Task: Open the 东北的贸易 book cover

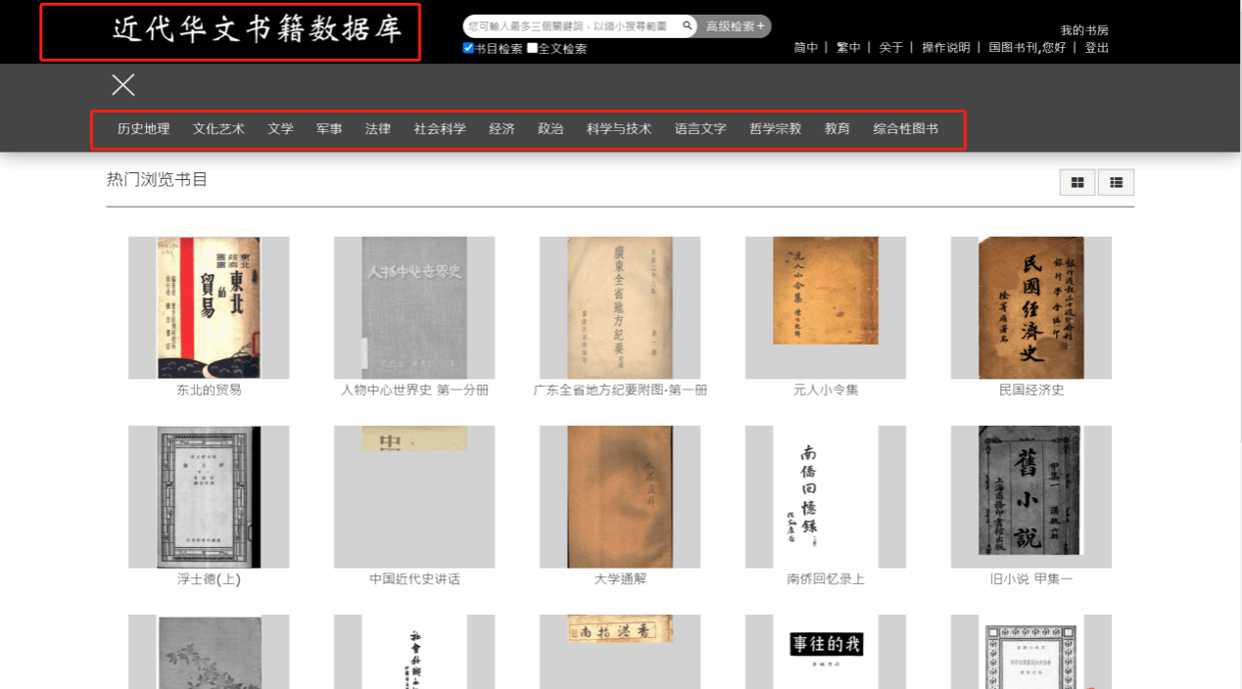Action: [x=209, y=307]
